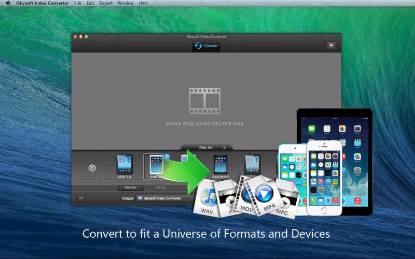Choose the iPad mini2 device preset
415x259 pixels.
[x=220, y=166]
